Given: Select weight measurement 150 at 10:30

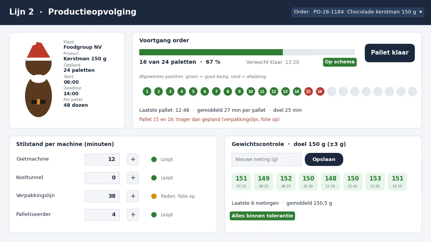Looking at the screenshot, I should 308,182.
